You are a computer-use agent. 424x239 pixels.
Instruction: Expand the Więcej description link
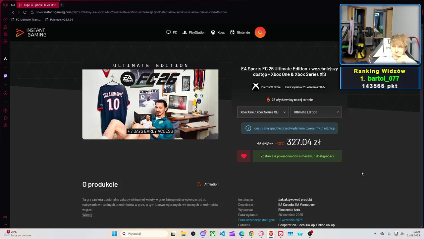point(87,215)
